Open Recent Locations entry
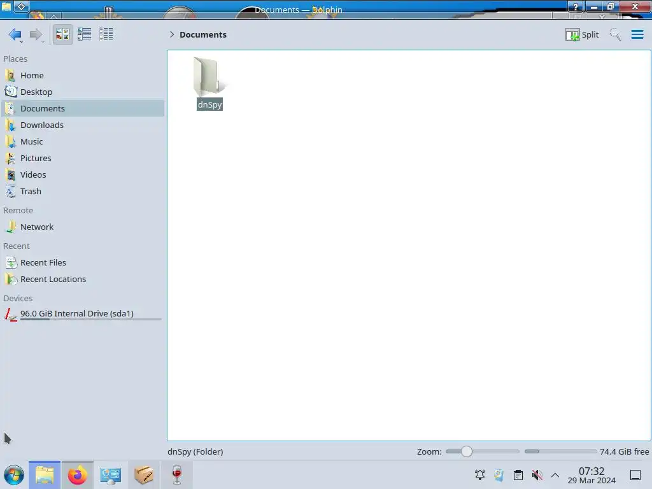The image size is (652, 489). tap(83, 280)
